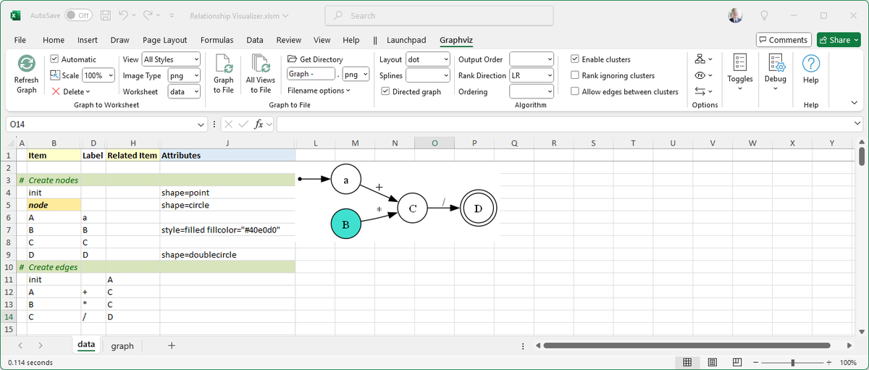Click the Scale image icon
The height and width of the screenshot is (370, 869).
click(x=55, y=75)
